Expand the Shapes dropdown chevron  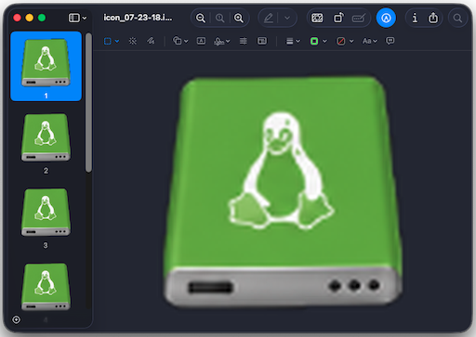pos(186,41)
